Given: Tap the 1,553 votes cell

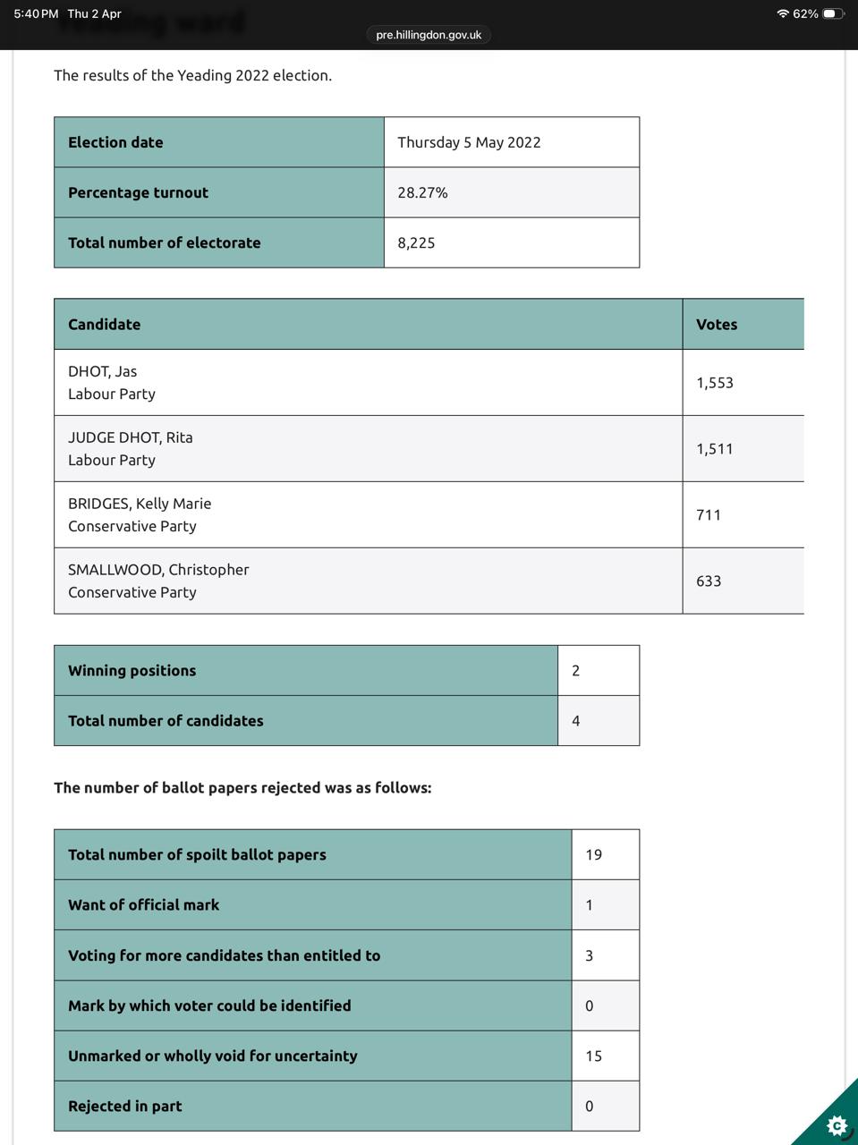Looking at the screenshot, I should 715,383.
